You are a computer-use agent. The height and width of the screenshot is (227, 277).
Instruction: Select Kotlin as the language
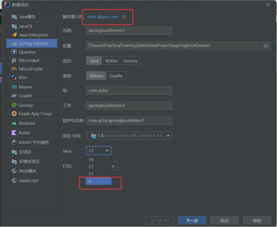[111, 61]
